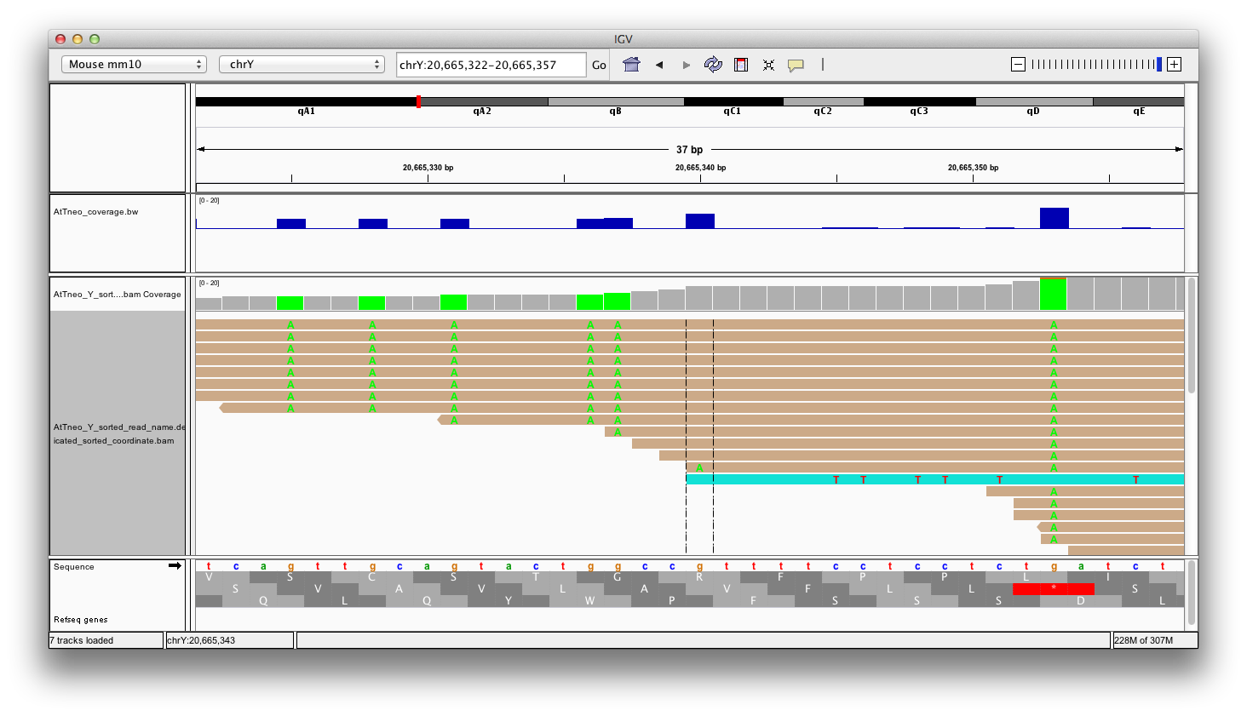This screenshot has width=1247, height=716.
Task: Click the locus input field
Action: click(x=491, y=65)
